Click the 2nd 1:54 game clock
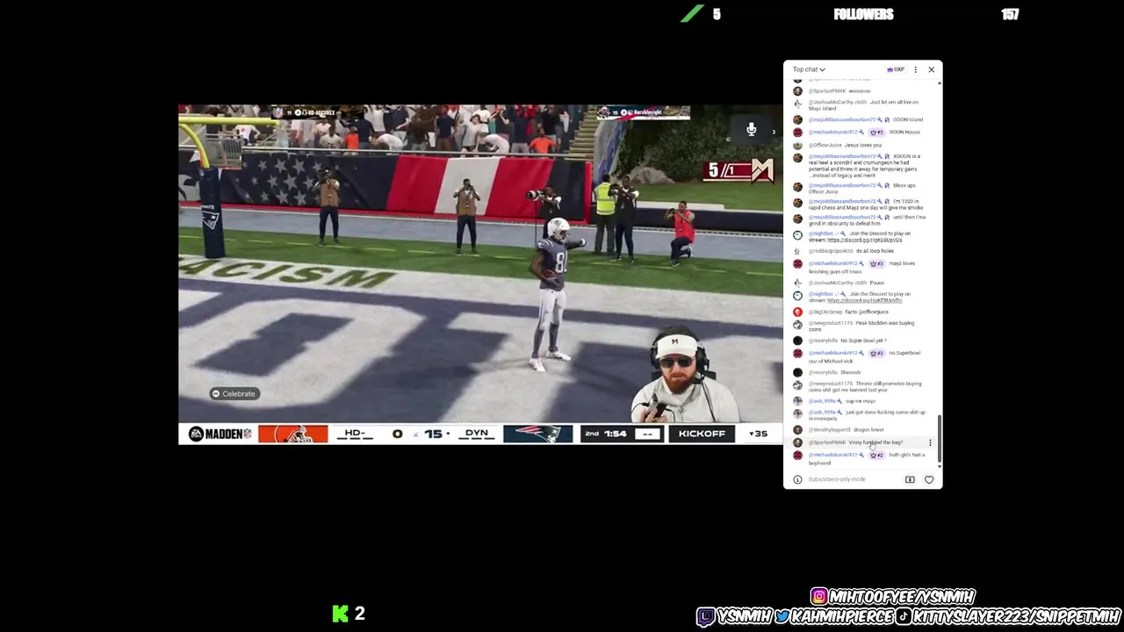The width and height of the screenshot is (1124, 632). (606, 434)
